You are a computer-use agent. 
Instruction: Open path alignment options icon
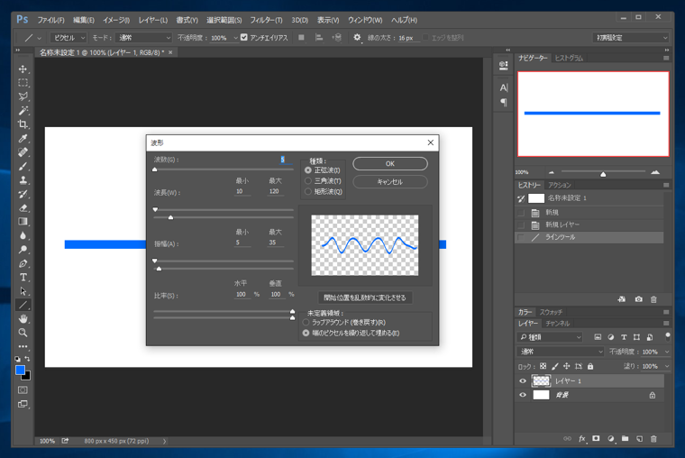click(x=319, y=38)
